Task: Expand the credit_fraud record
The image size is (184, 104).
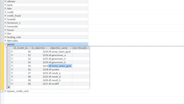Action: coord(5,16)
